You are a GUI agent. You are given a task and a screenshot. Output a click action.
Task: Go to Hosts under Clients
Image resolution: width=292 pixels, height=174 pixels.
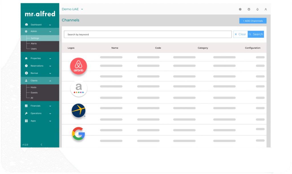click(x=33, y=87)
